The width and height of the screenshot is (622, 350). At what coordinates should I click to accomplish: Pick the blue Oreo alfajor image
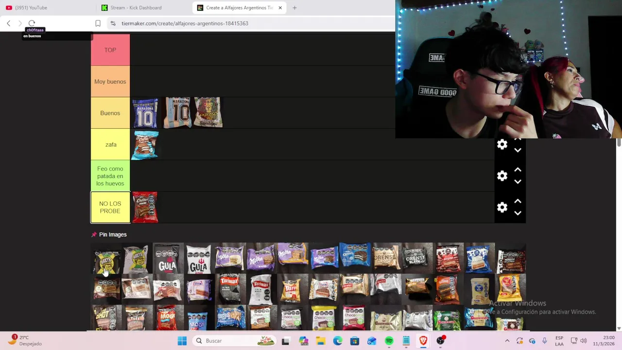355,256
